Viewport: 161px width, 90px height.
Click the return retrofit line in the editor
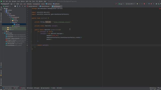[x=43, y=45]
